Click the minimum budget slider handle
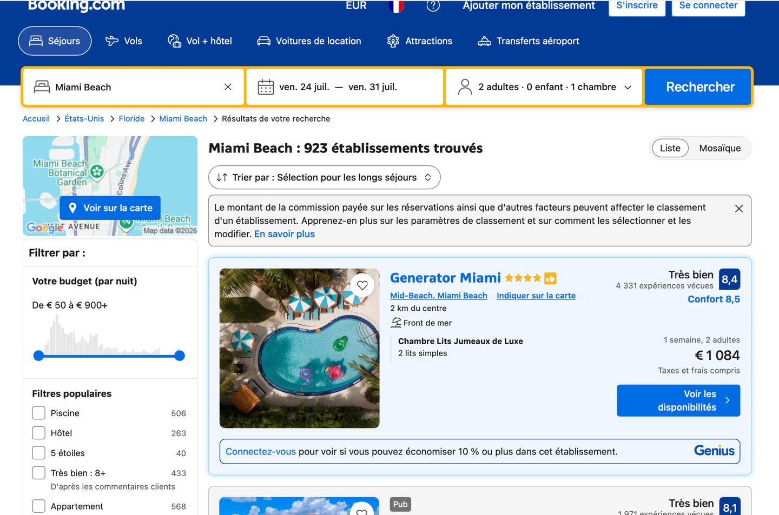This screenshot has width=779, height=515. point(38,356)
